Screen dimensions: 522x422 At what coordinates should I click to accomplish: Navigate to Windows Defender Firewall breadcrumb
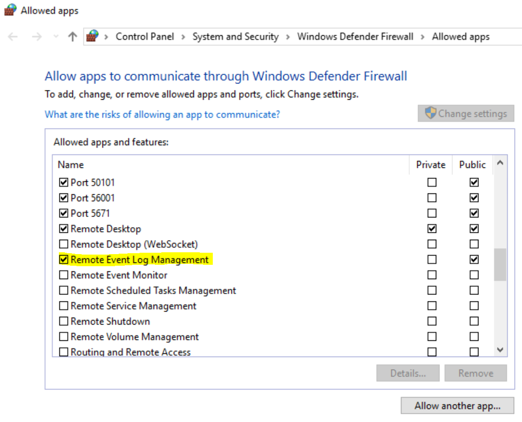[355, 37]
